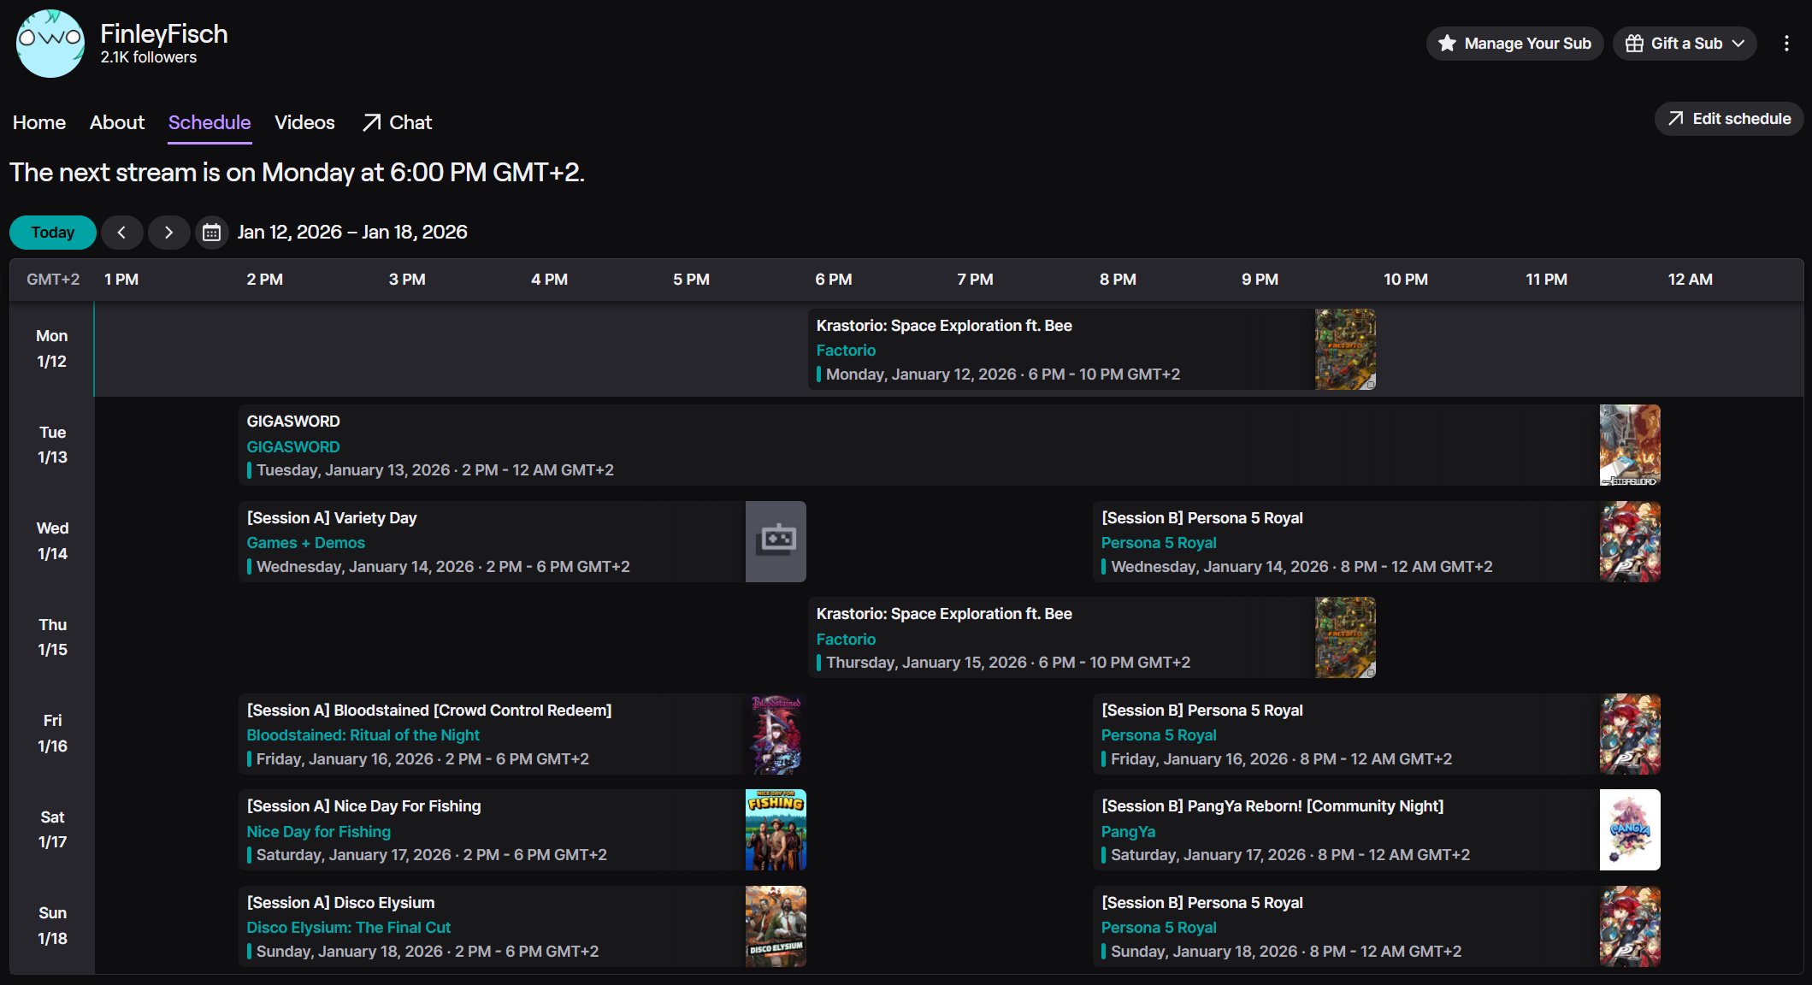The height and width of the screenshot is (985, 1812).
Task: Jump to Today in schedule
Action: click(x=53, y=233)
